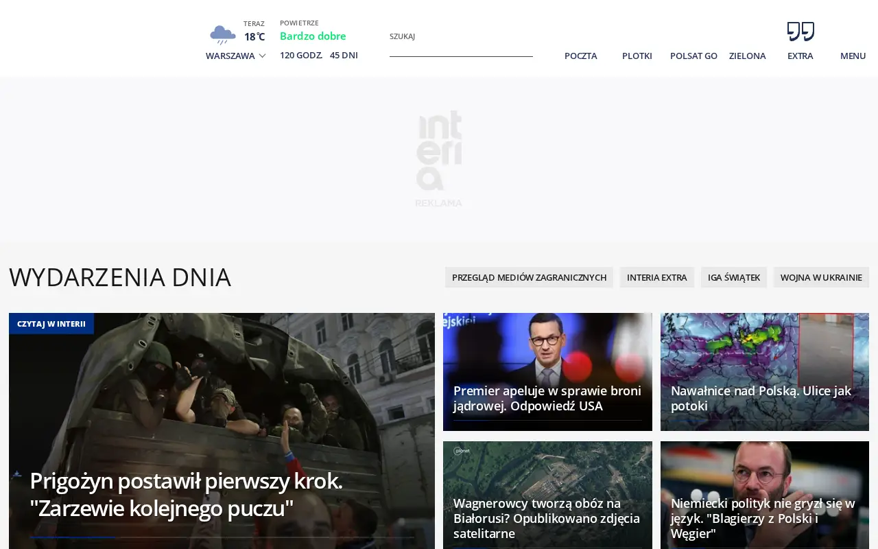The height and width of the screenshot is (549, 878).
Task: View the 120 godz. weather forecast
Action: pyautogui.click(x=301, y=55)
